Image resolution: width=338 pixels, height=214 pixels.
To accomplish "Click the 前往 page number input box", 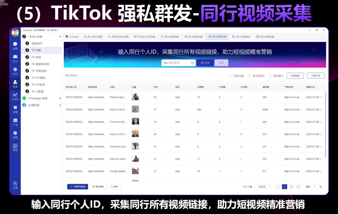I will pos(315,187).
